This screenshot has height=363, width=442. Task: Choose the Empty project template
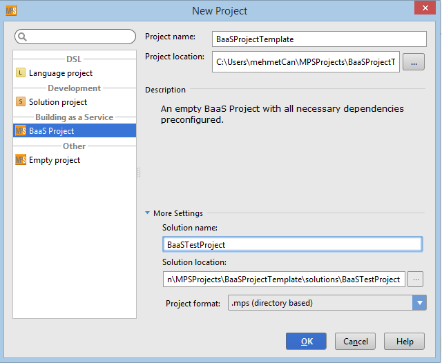54,160
